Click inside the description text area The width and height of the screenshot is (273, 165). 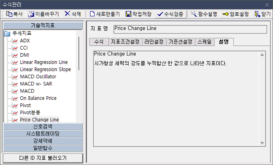click(176, 99)
